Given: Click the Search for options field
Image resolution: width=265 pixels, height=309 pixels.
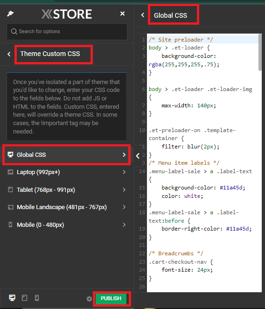Looking at the screenshot, I should click(67, 32).
